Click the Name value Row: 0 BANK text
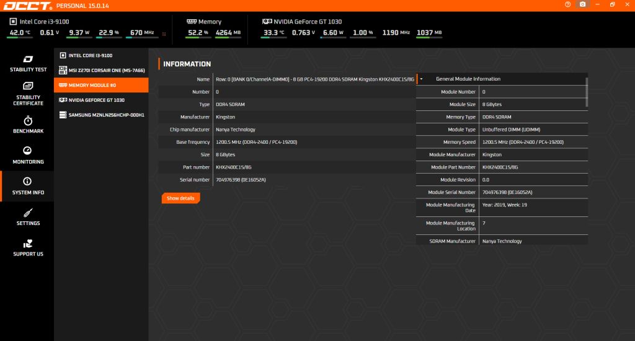Image resolution: width=635 pixels, height=341 pixels. point(314,79)
